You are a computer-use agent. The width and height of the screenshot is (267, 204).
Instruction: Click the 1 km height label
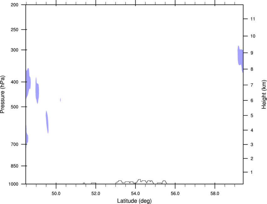point(252,172)
